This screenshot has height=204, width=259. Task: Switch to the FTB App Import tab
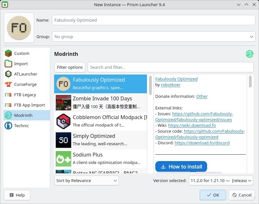click(x=29, y=105)
